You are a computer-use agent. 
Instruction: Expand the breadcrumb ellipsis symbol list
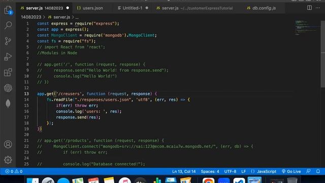(77, 17)
